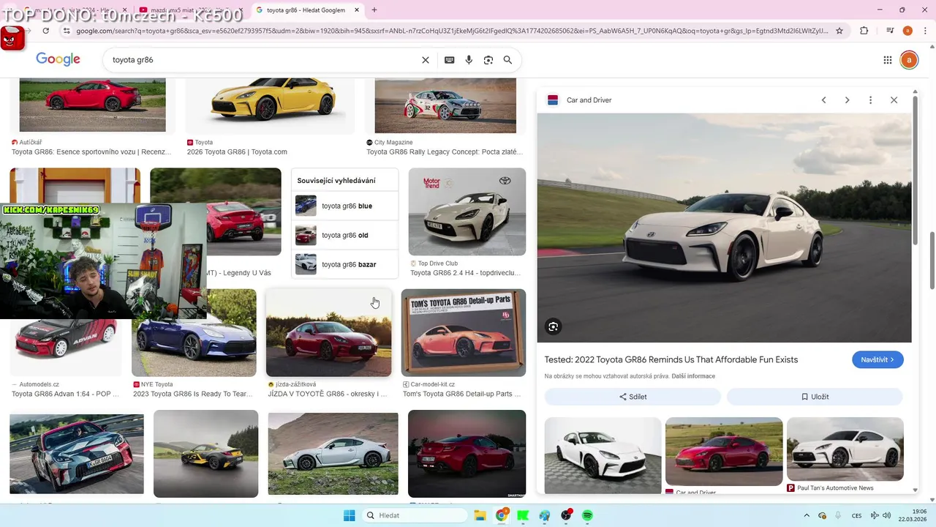Click the page vertical scrollbar
Image resolution: width=936 pixels, height=527 pixels.
(931, 261)
